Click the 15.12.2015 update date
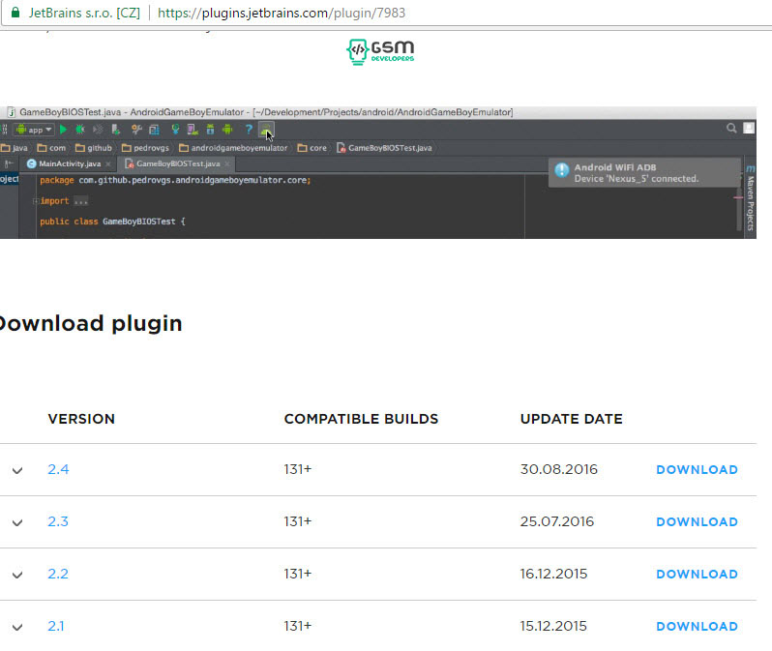 point(553,626)
